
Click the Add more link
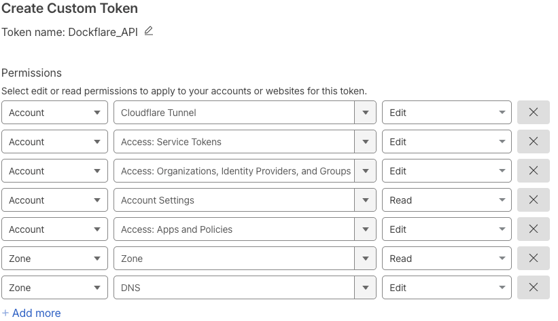(31, 313)
